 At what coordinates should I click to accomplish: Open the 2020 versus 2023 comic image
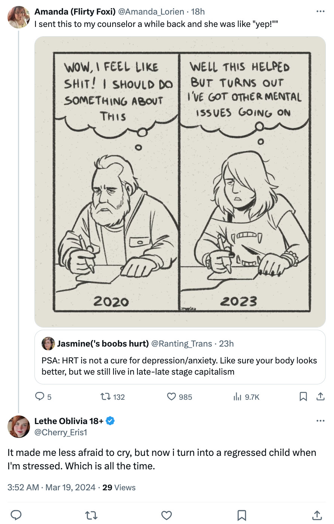pyautogui.click(x=180, y=182)
